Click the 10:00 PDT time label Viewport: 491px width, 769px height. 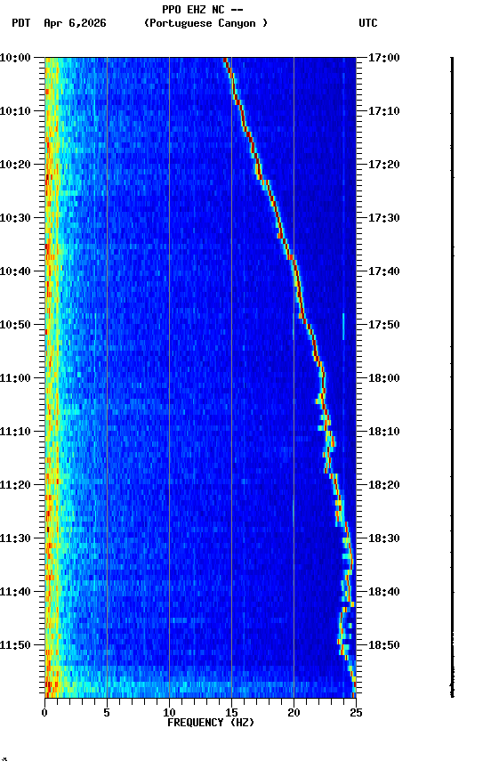(15, 58)
